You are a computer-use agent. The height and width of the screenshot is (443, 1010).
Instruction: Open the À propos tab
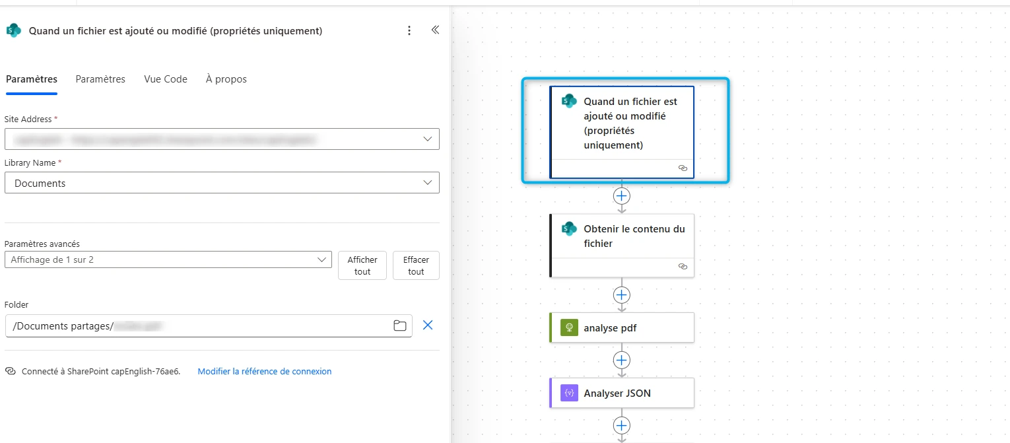(x=226, y=79)
